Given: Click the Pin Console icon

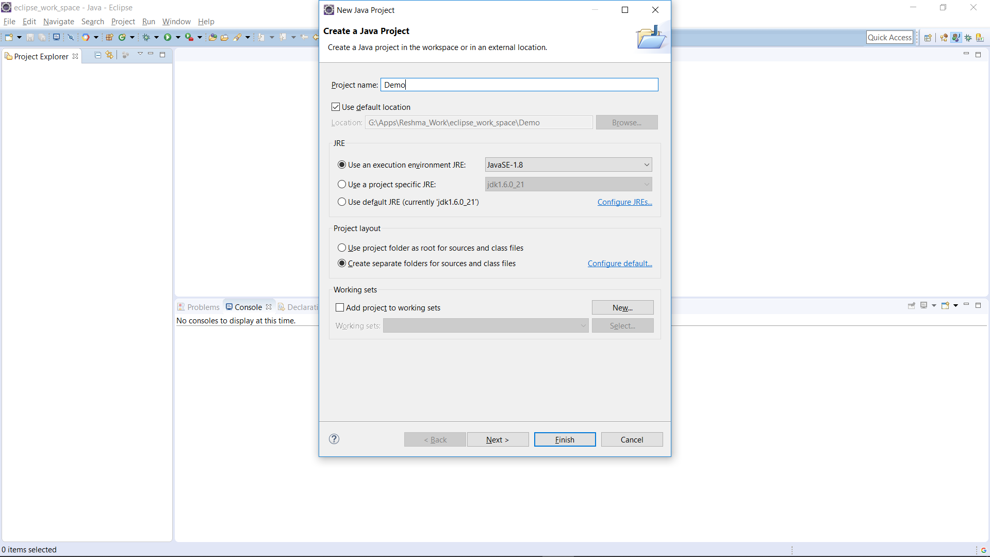Looking at the screenshot, I should [x=912, y=305].
